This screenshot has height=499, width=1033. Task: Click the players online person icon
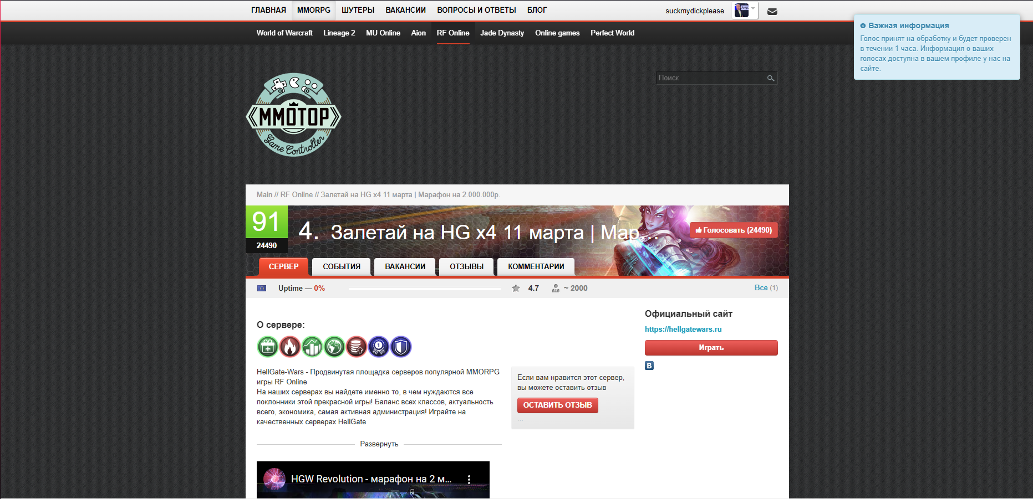556,288
